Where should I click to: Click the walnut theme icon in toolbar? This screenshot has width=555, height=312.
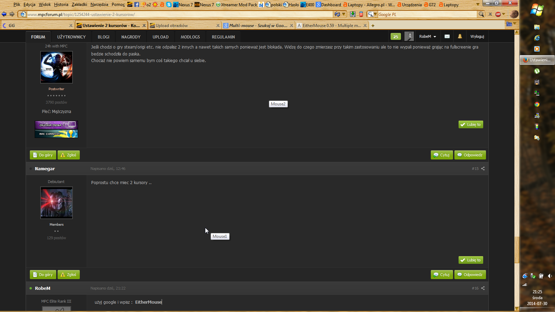click(x=514, y=14)
